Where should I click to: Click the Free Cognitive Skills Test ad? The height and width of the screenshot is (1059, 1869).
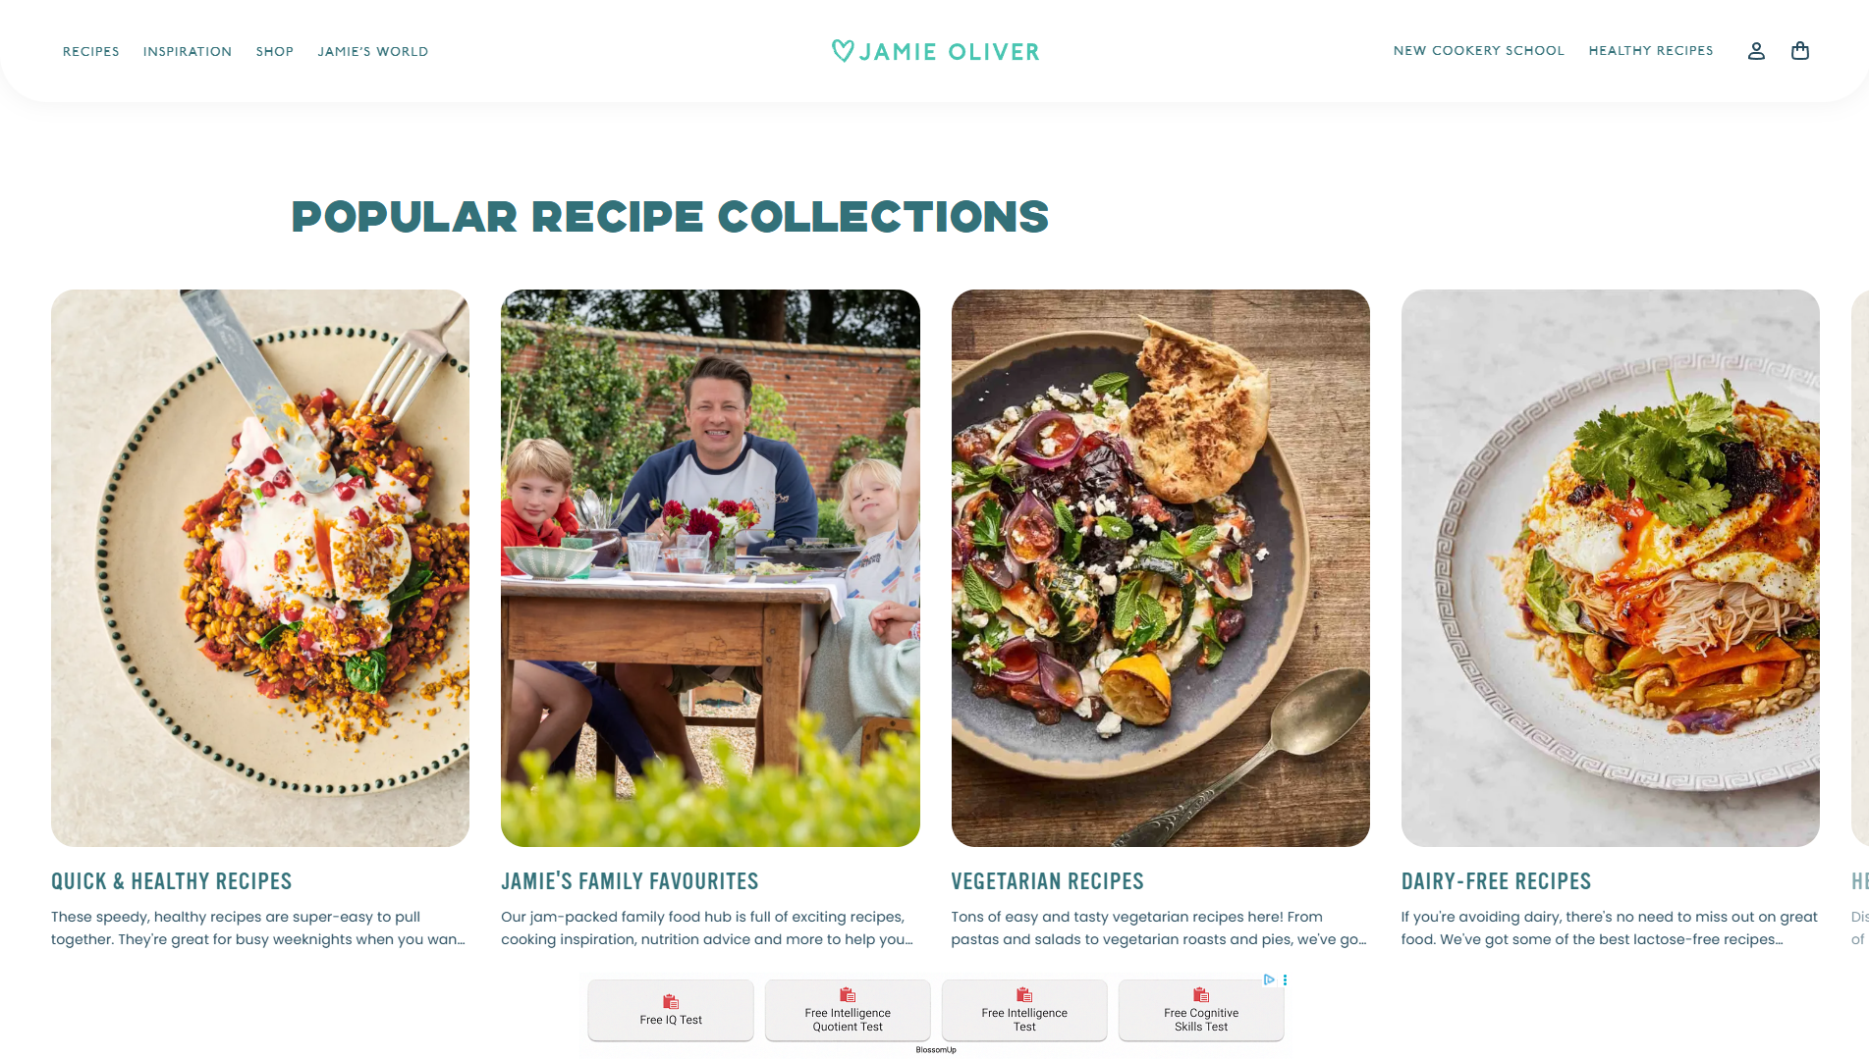click(1201, 1010)
